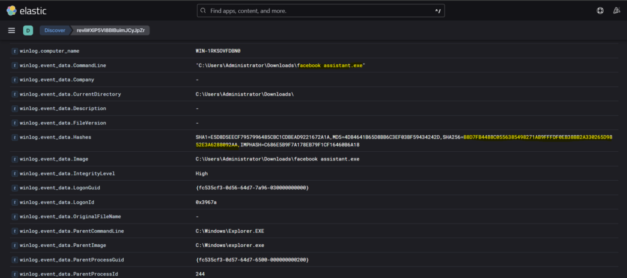Select the IntegrityLevel value High
Image resolution: width=627 pixels, height=278 pixels.
point(202,173)
